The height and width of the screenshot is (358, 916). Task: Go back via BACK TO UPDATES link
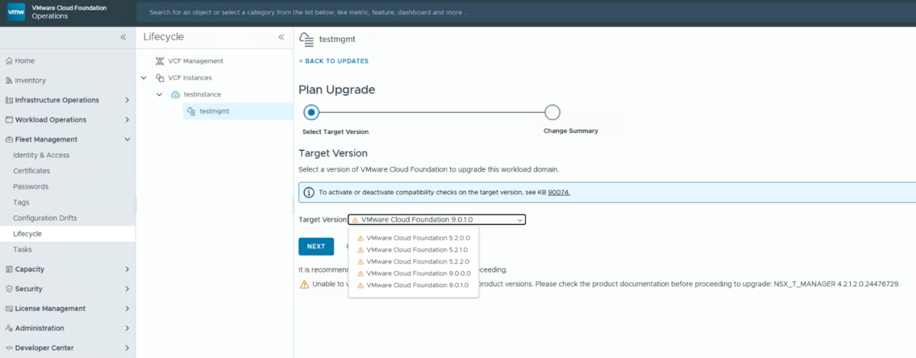pos(333,61)
